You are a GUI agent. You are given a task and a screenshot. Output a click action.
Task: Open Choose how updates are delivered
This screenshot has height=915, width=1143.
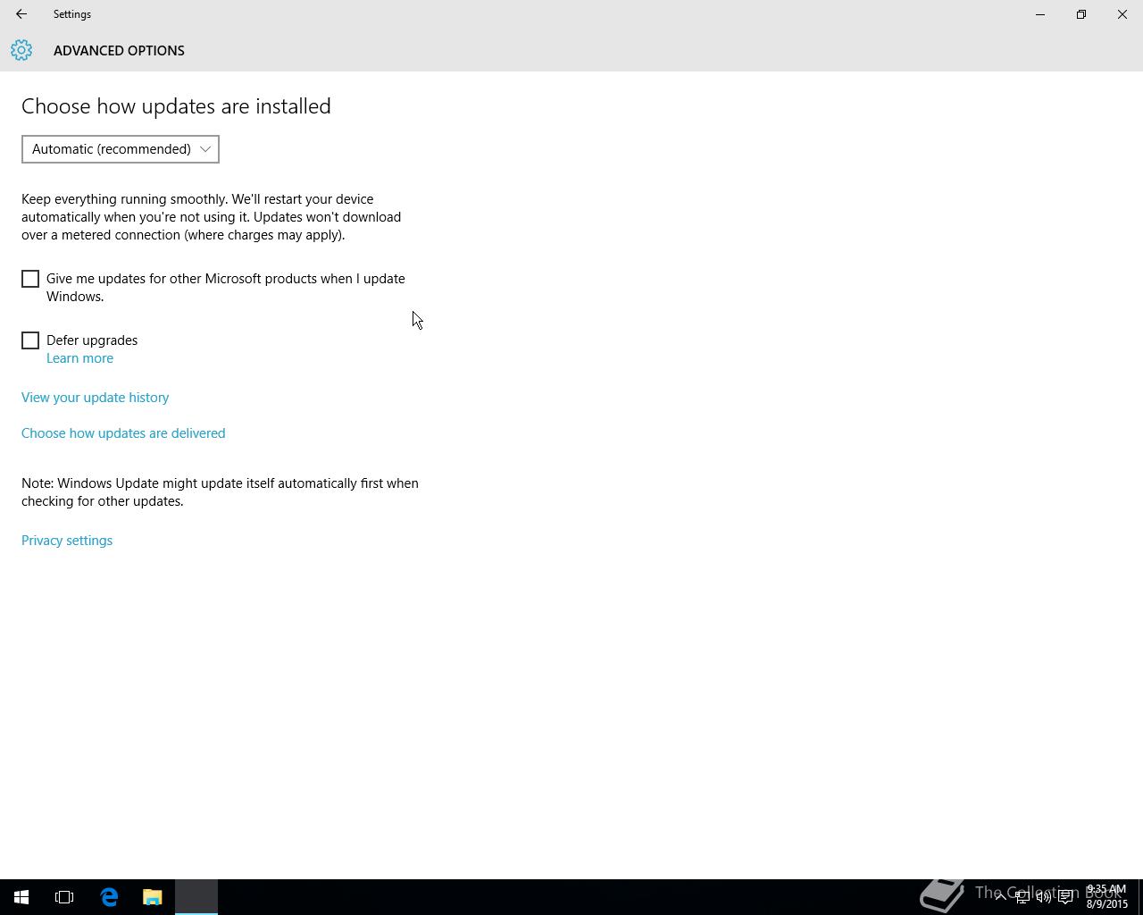coord(123,433)
